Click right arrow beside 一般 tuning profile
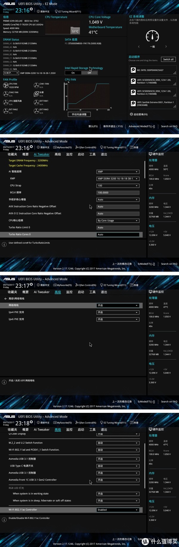 (166, 47)
